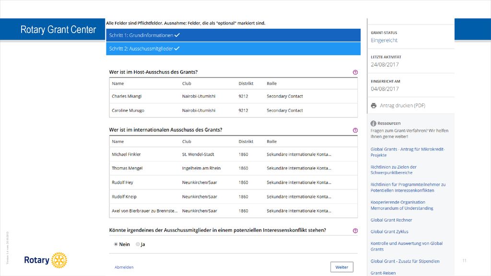
Task: Click Grant-Status value Eingereicht
Action: (x=384, y=40)
